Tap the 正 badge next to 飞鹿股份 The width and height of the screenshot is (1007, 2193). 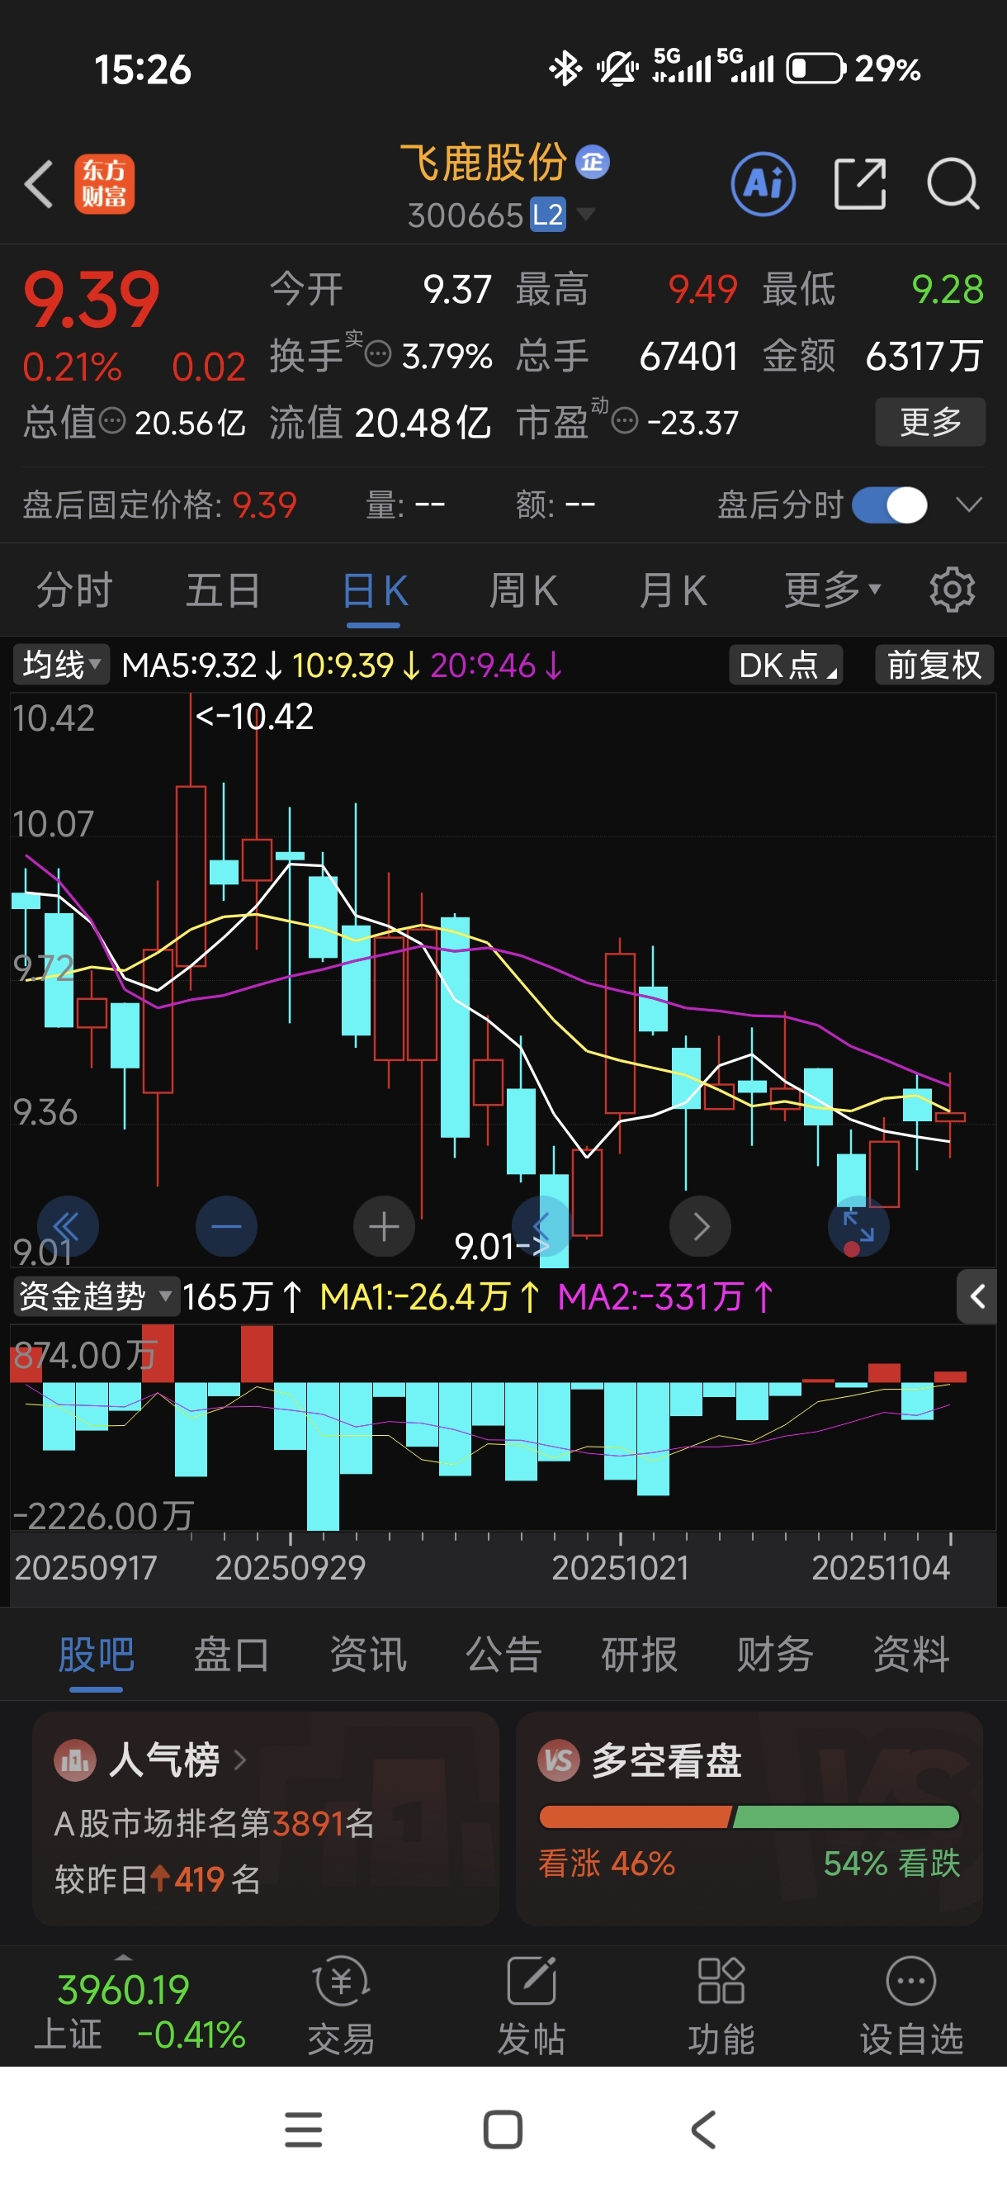click(x=593, y=162)
